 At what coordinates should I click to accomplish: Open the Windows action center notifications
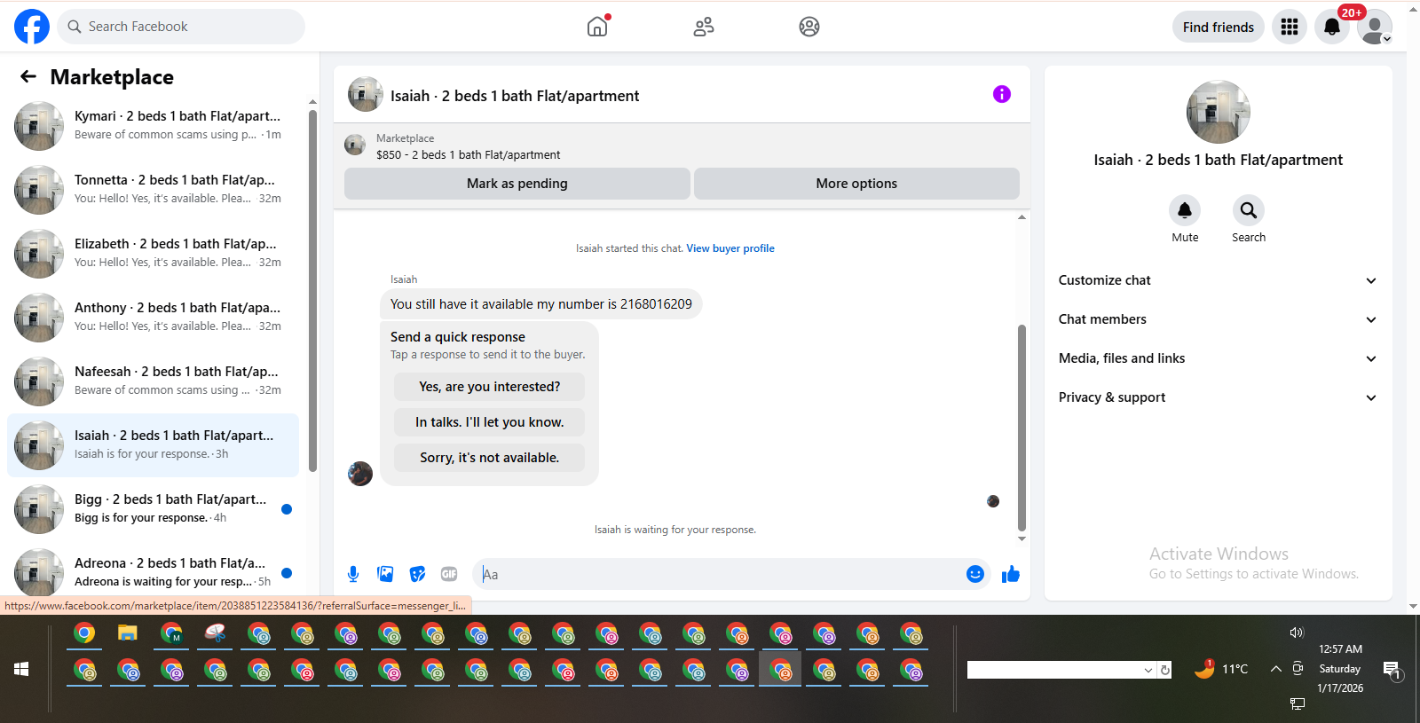coord(1392,670)
